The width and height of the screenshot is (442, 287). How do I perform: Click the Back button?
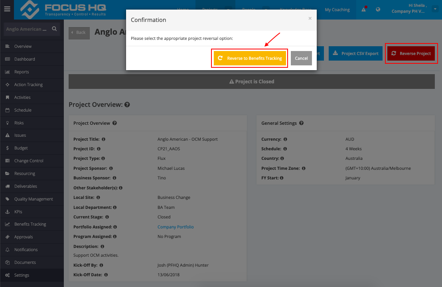point(79,33)
